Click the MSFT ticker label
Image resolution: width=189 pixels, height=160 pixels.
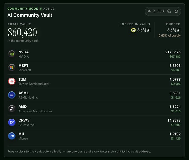click(23, 66)
